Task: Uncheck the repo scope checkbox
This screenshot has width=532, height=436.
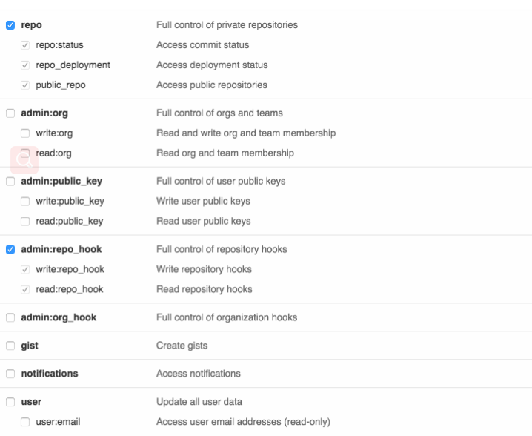Action: 10,25
